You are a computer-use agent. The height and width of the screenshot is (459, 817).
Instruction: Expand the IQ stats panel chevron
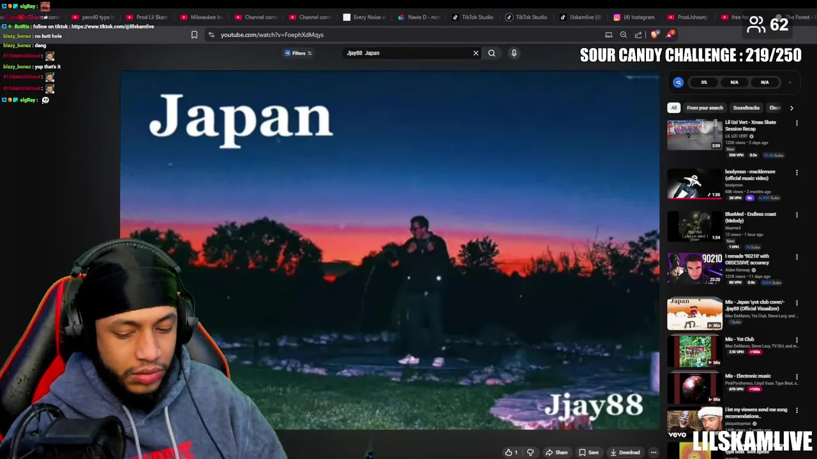tap(790, 82)
